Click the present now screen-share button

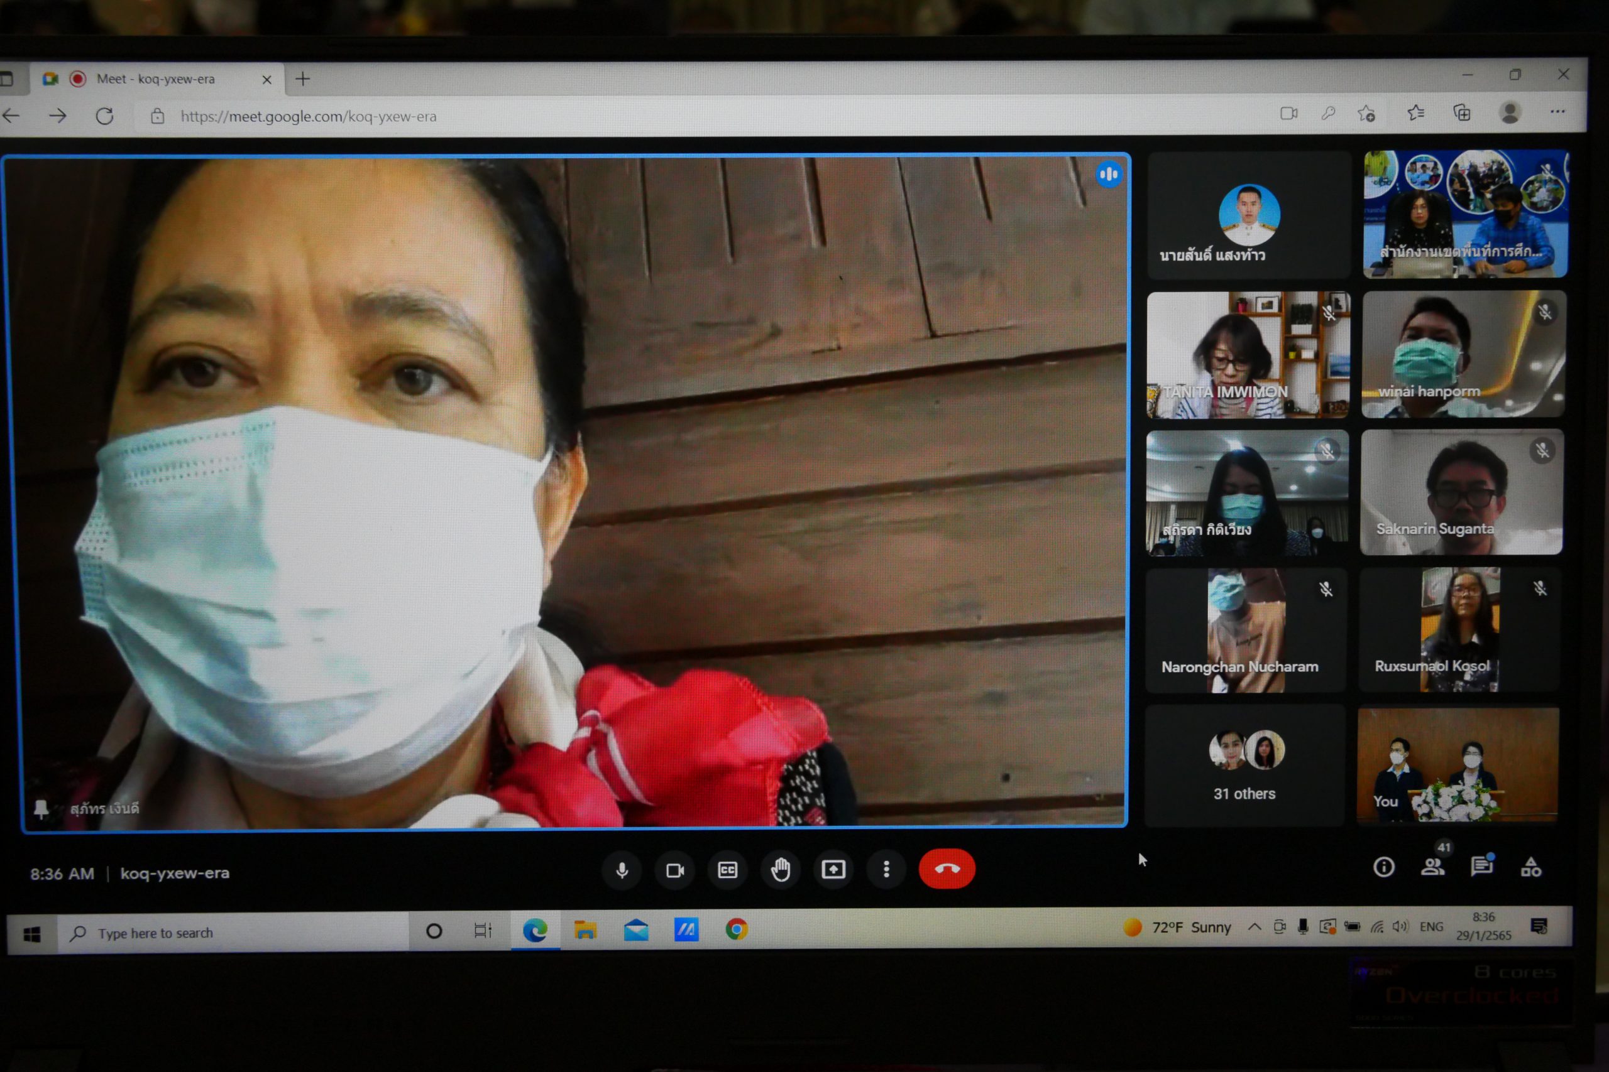pyautogui.click(x=833, y=870)
